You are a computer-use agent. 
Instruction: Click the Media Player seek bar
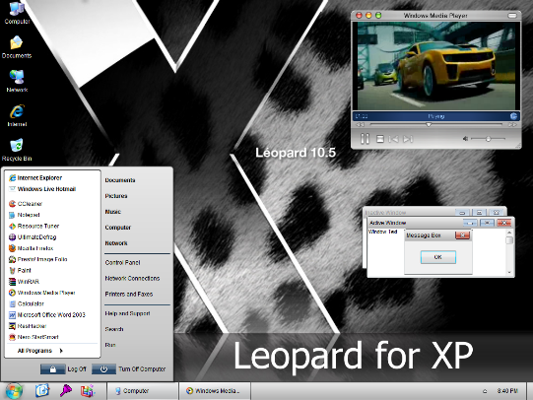tap(436, 125)
